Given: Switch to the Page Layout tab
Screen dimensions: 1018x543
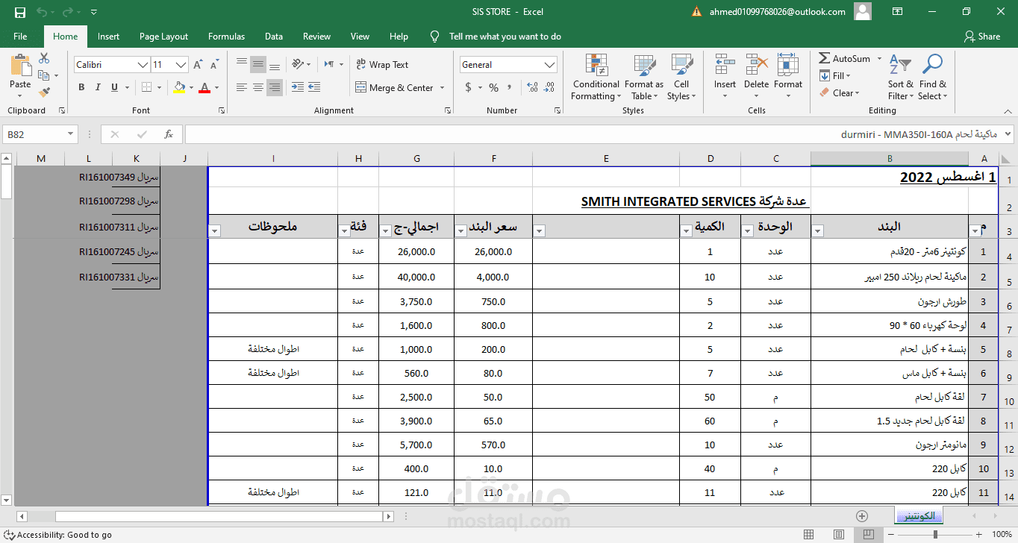Looking at the screenshot, I should pos(163,37).
